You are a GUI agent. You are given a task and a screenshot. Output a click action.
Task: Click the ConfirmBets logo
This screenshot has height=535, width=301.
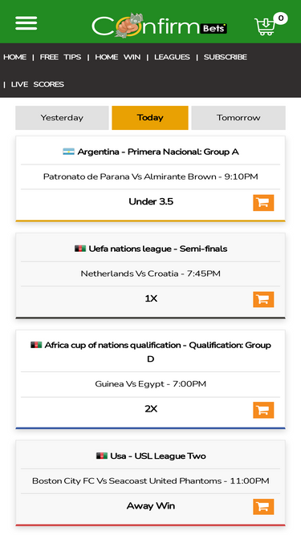coord(160,25)
